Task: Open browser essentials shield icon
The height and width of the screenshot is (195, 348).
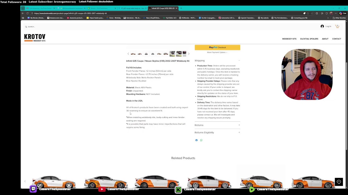Action: (327, 13)
